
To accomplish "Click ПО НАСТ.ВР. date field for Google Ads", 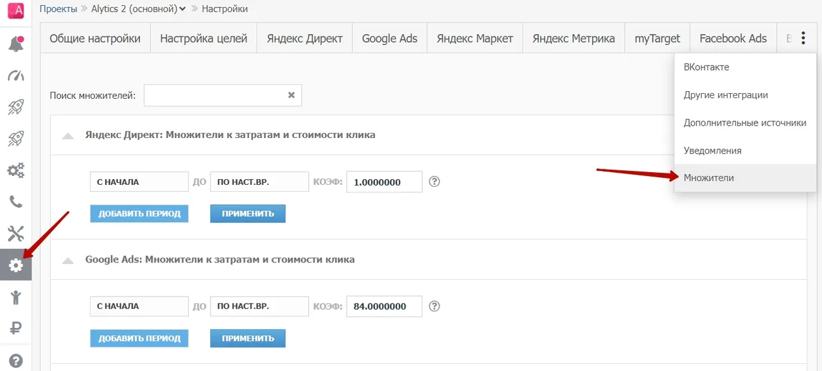I will pyautogui.click(x=259, y=306).
